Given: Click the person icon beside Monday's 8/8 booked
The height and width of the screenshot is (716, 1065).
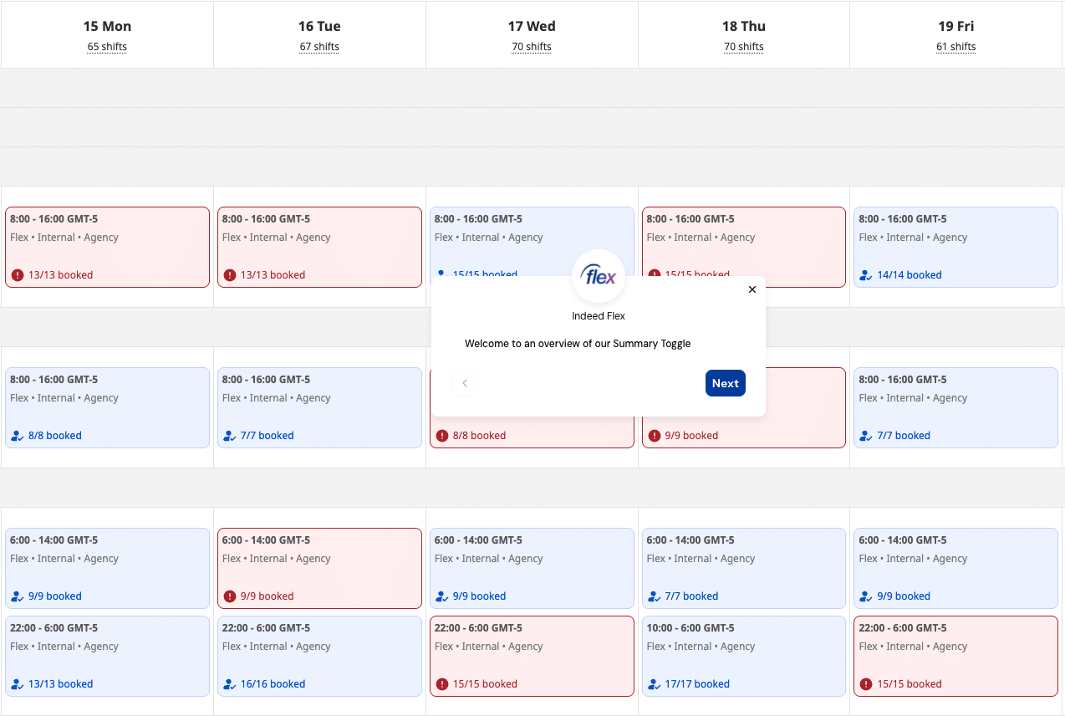Looking at the screenshot, I should tap(18, 436).
